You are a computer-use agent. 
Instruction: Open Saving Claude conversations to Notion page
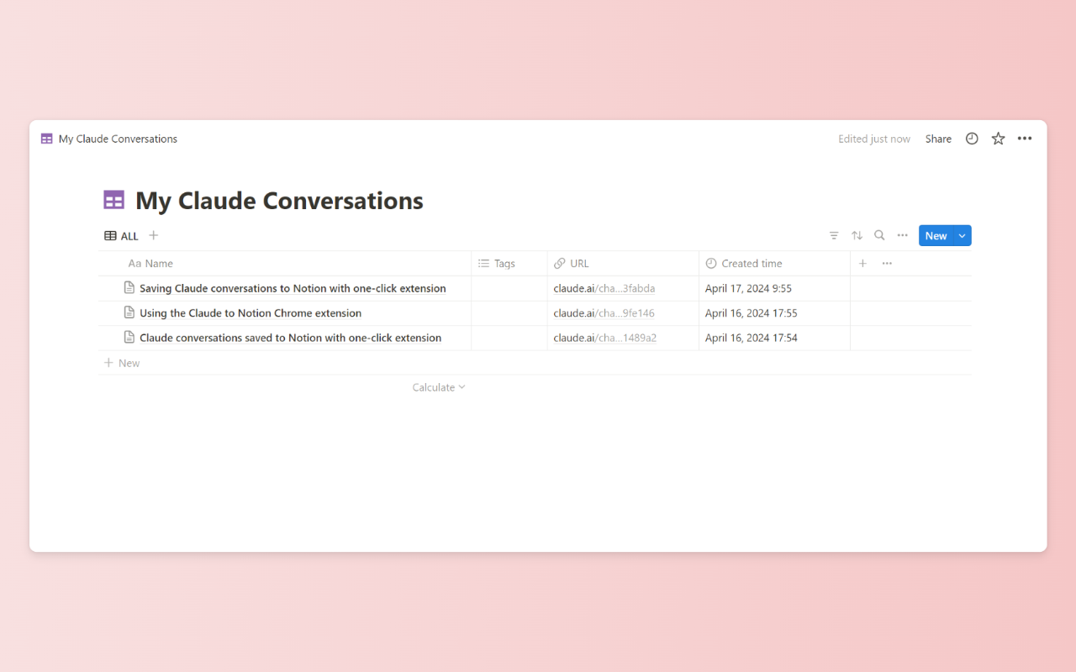pyautogui.click(x=293, y=288)
